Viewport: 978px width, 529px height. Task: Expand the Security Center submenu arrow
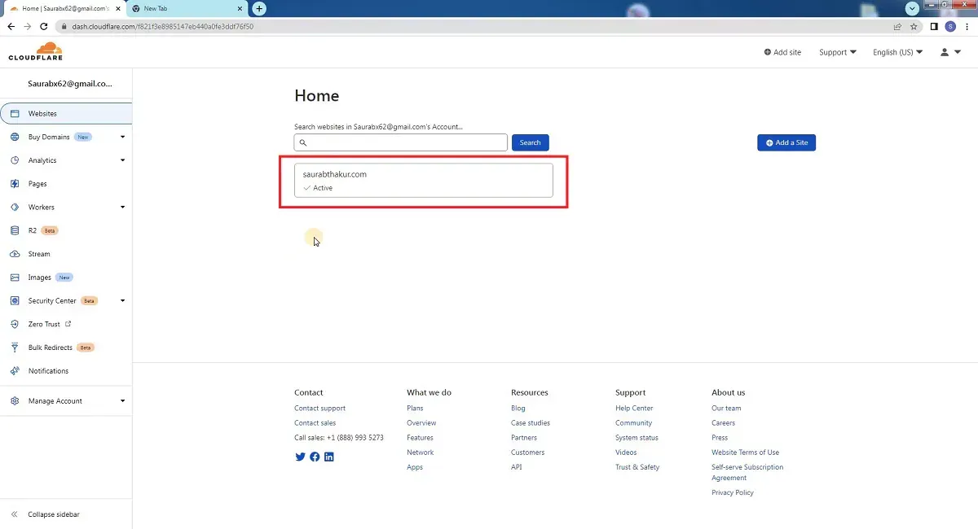[122, 300]
